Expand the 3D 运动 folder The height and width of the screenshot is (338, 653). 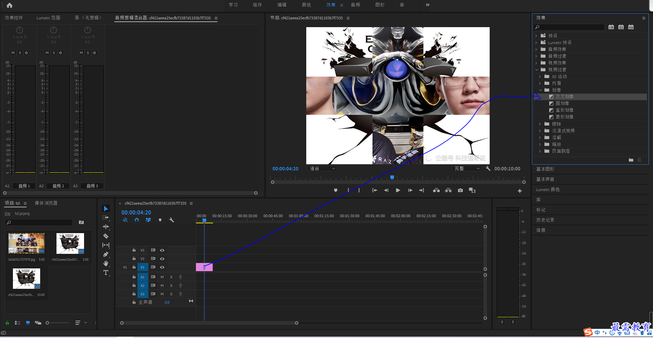click(540, 76)
